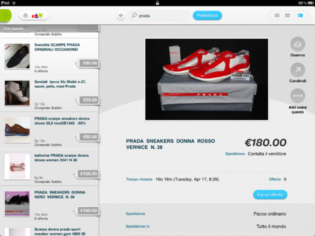Screen dimensions: 315x236
Task: Open the red Prada sneakers photo
Action: pyautogui.click(x=207, y=79)
